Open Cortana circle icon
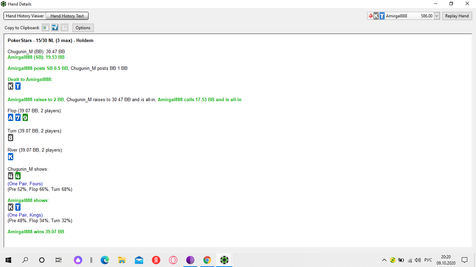This screenshot has width=476, height=267. (x=42, y=260)
